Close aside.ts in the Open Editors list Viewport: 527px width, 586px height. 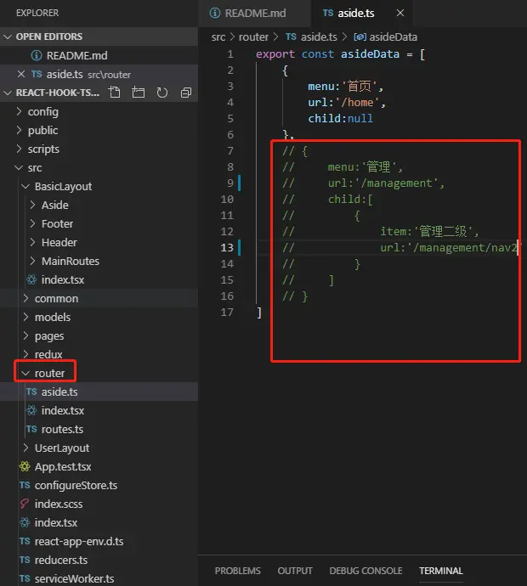pos(21,74)
